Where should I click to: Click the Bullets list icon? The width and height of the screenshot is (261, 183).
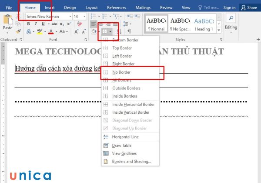point(94,16)
